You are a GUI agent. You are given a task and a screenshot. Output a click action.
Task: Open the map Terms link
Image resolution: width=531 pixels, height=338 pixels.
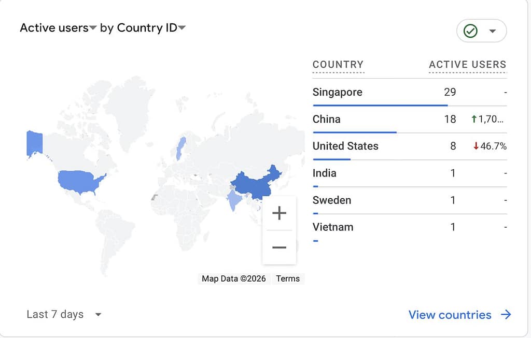tap(288, 278)
